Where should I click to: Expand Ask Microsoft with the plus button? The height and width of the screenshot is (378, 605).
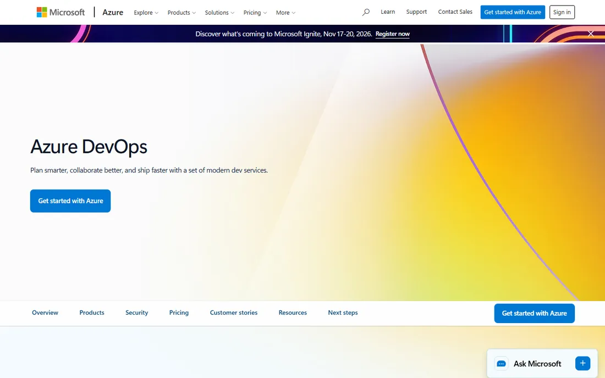(x=582, y=363)
